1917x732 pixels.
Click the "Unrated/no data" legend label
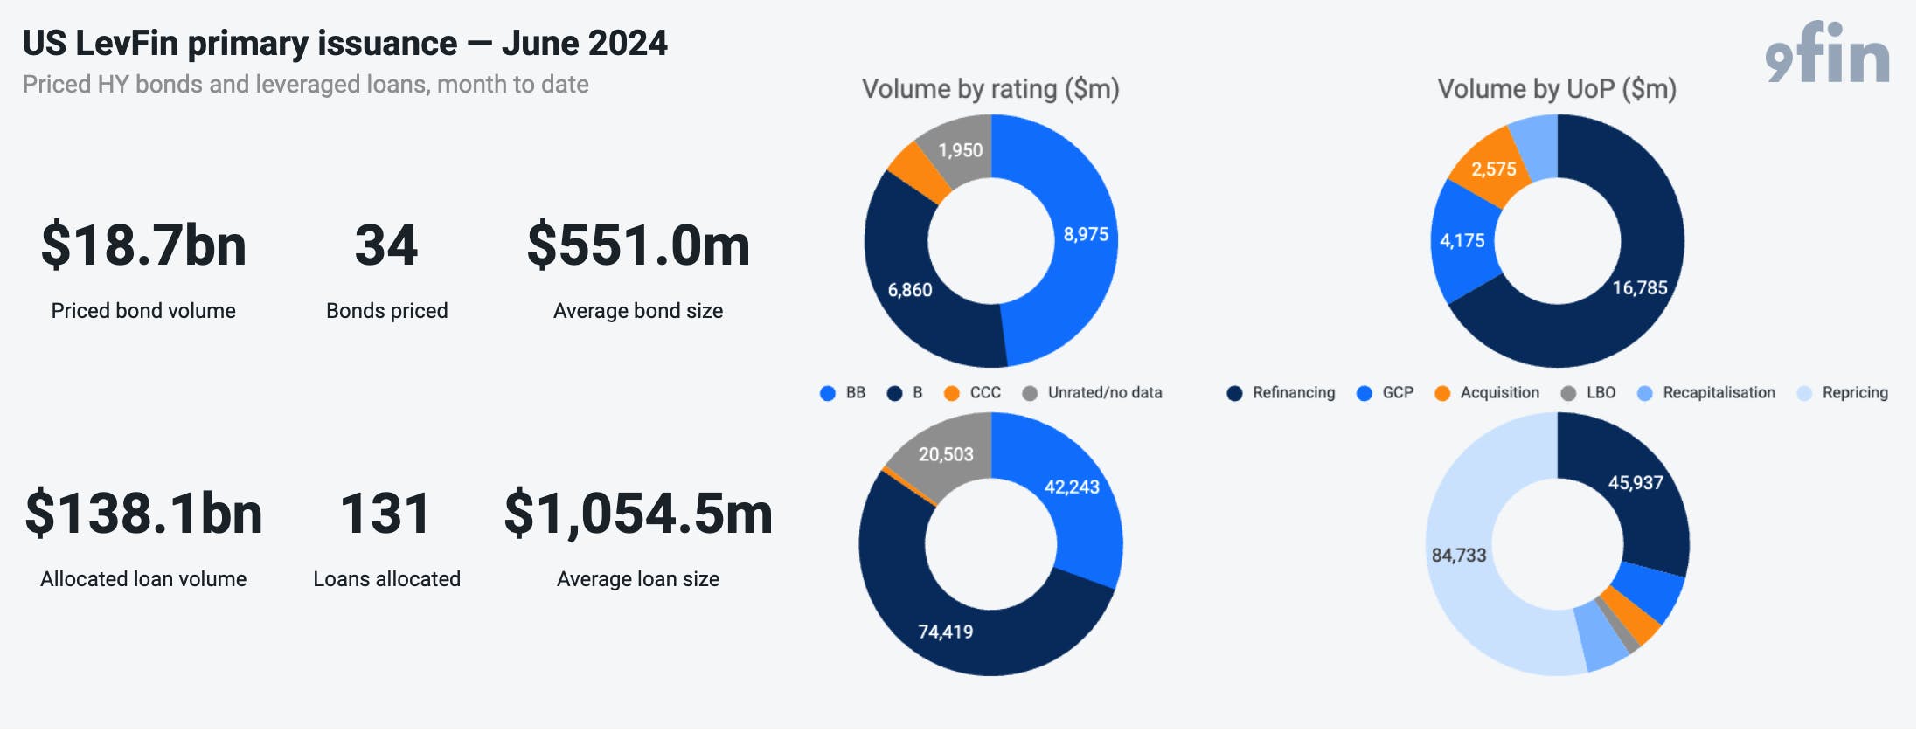tap(1105, 393)
